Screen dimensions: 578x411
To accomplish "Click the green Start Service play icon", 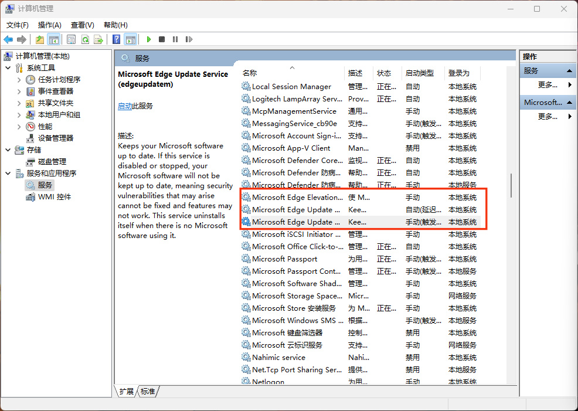I will pos(149,39).
